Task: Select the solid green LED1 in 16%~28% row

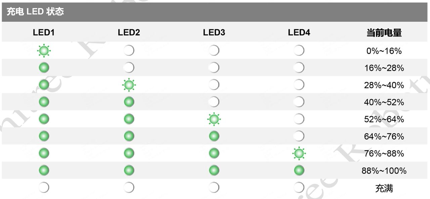Action: coord(44,68)
